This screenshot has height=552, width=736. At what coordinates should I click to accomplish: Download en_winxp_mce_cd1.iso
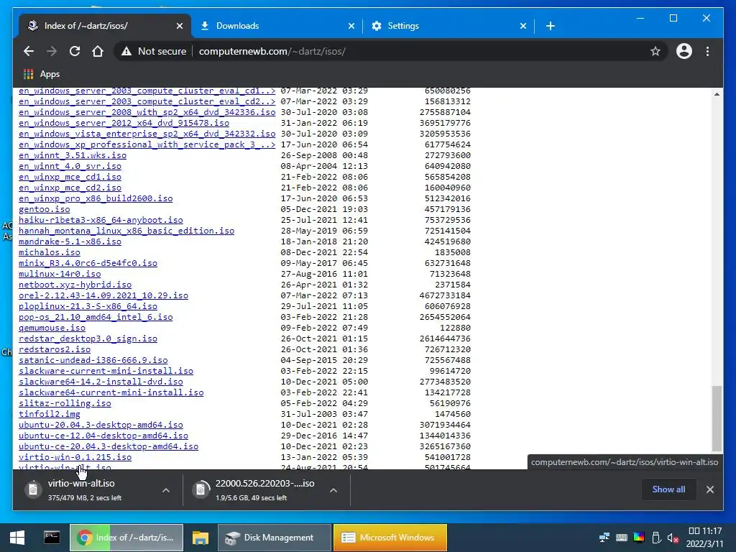tap(70, 177)
